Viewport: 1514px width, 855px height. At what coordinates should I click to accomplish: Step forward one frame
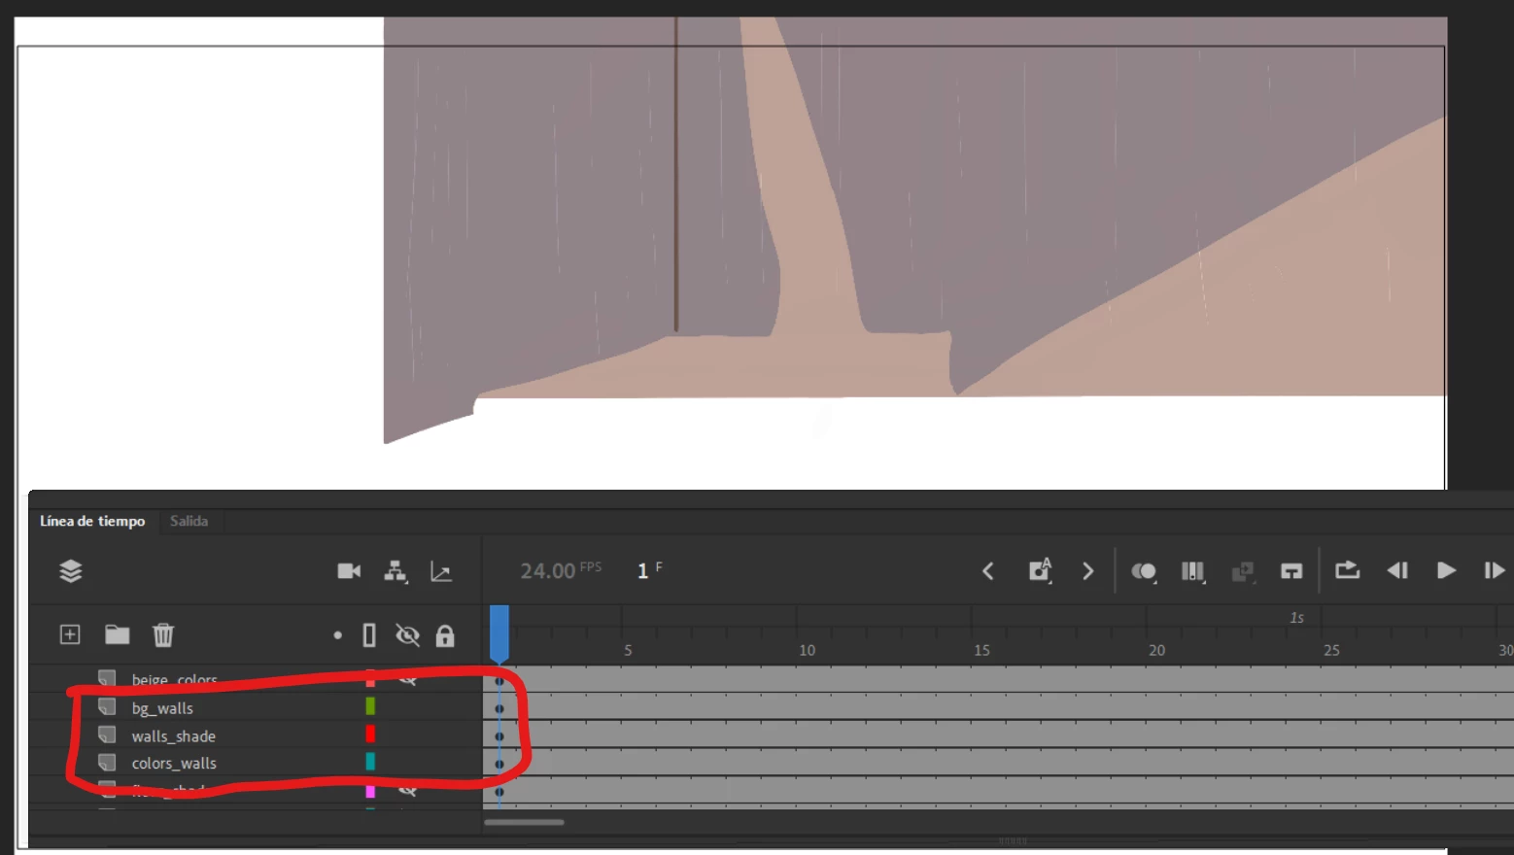point(1495,570)
